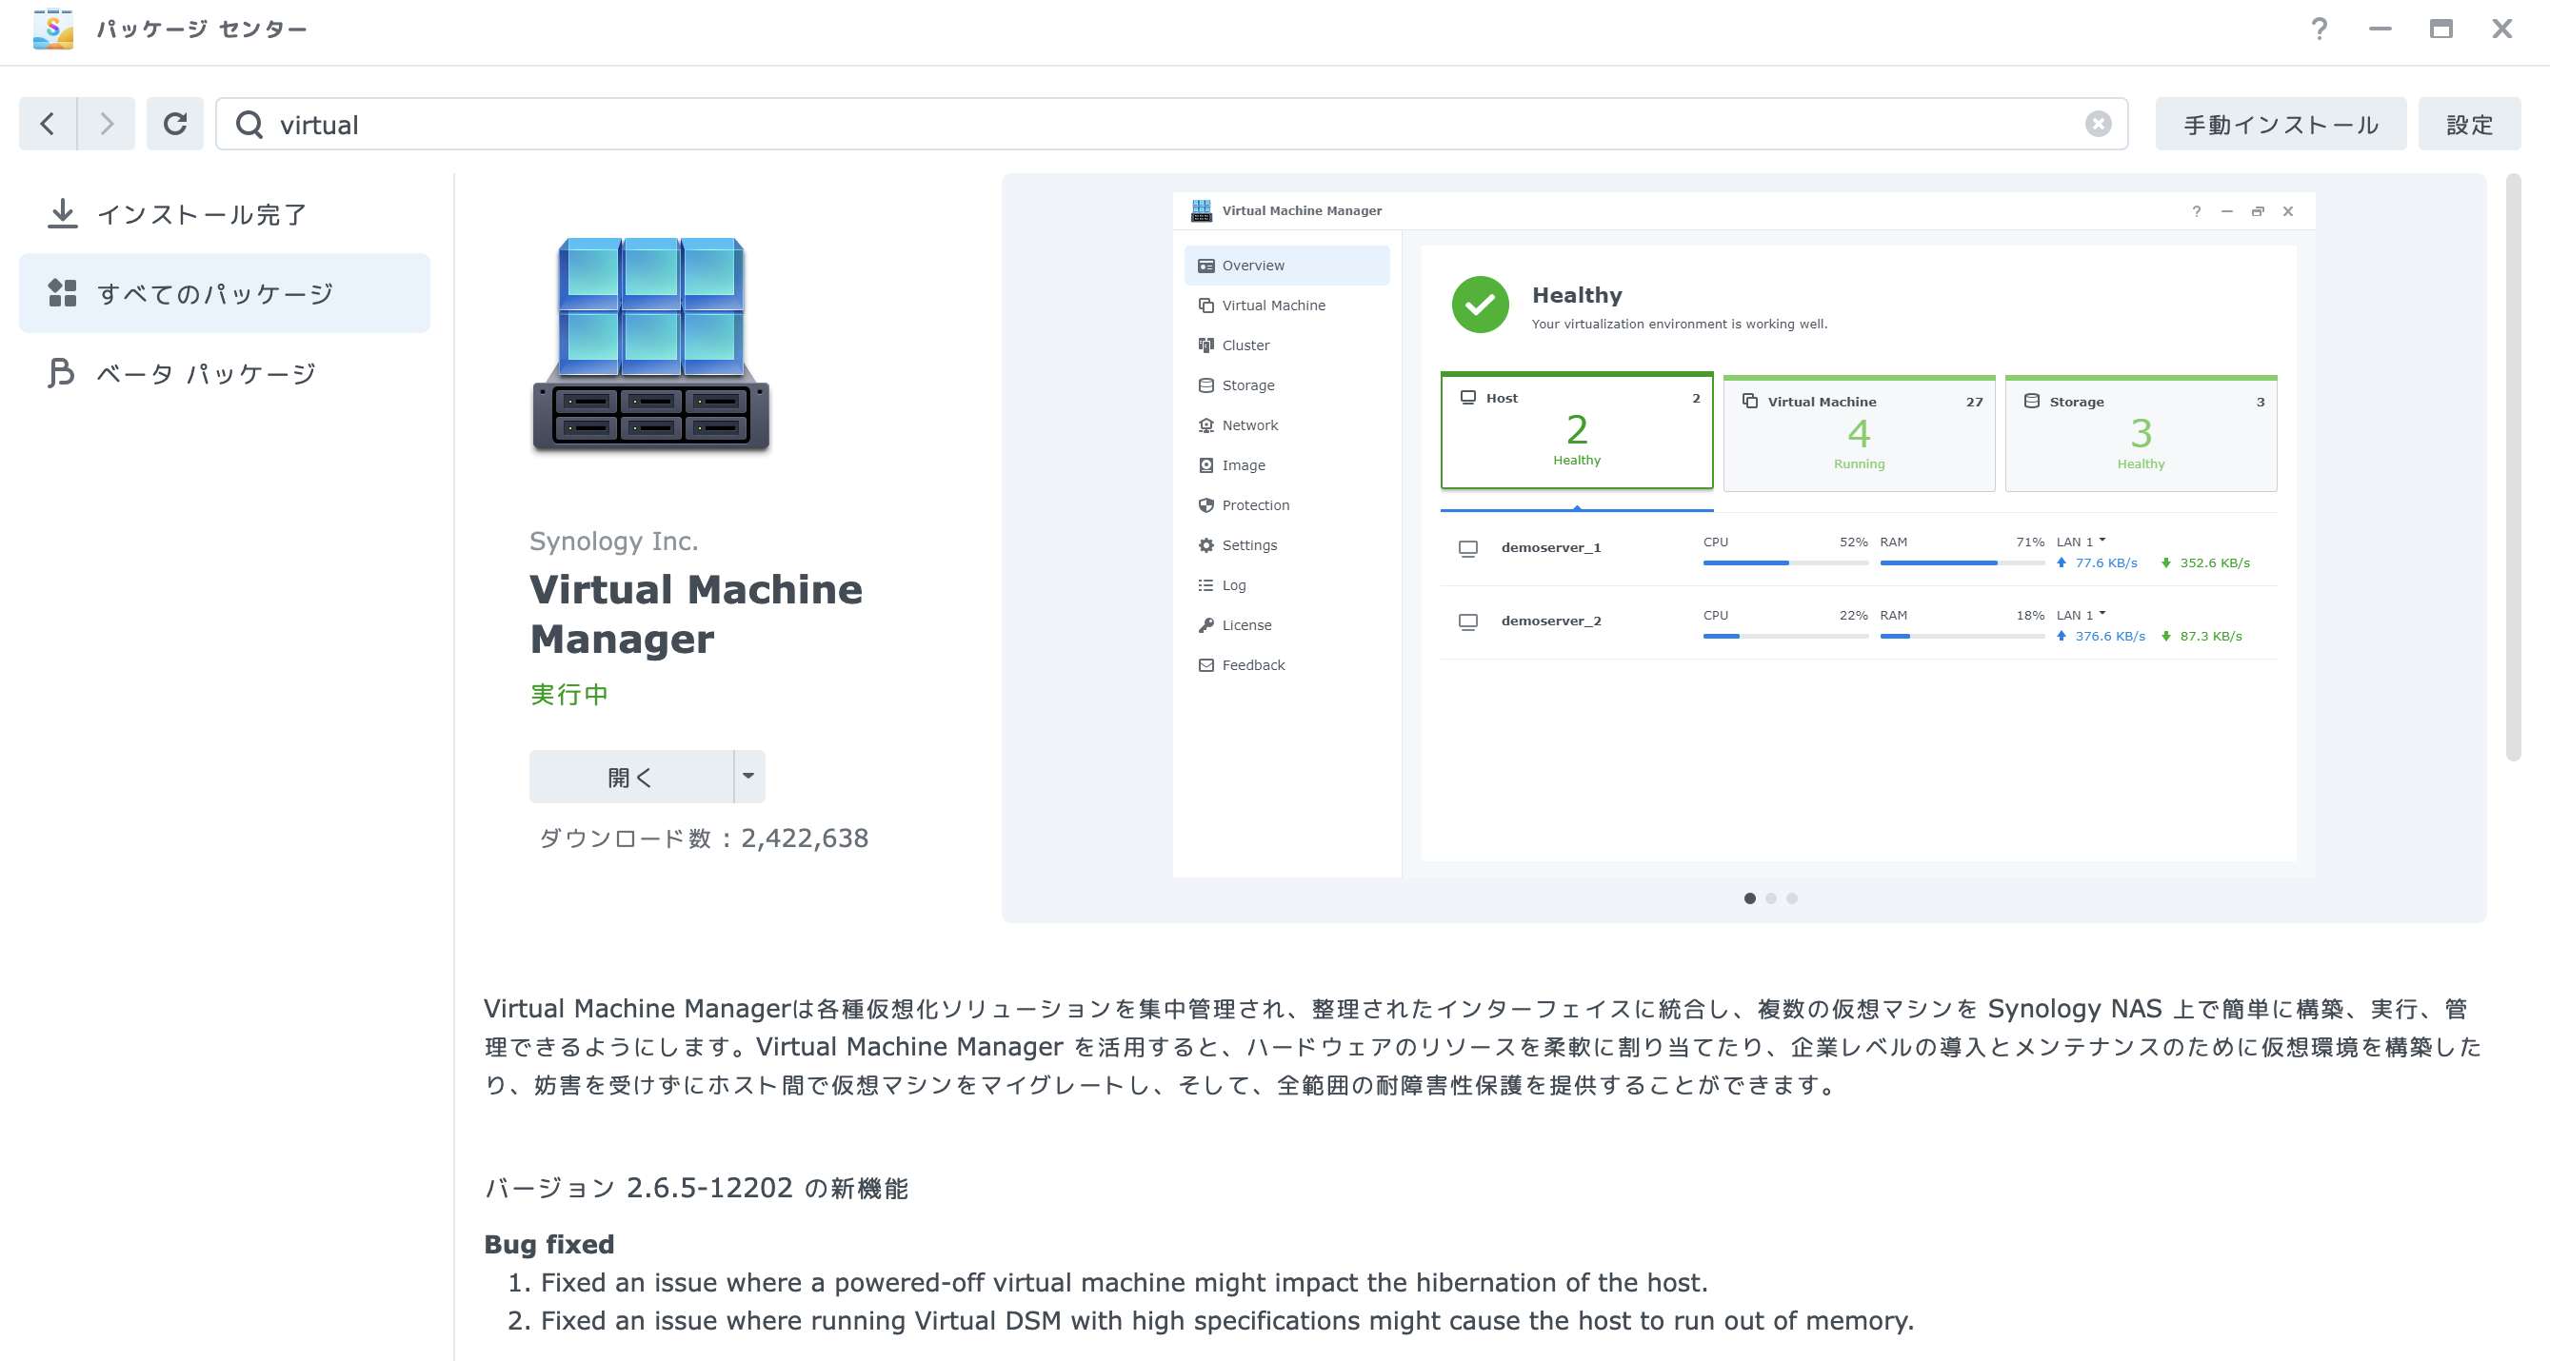Click the green Healthy checkmark icon
The width and height of the screenshot is (2550, 1361).
point(1480,305)
